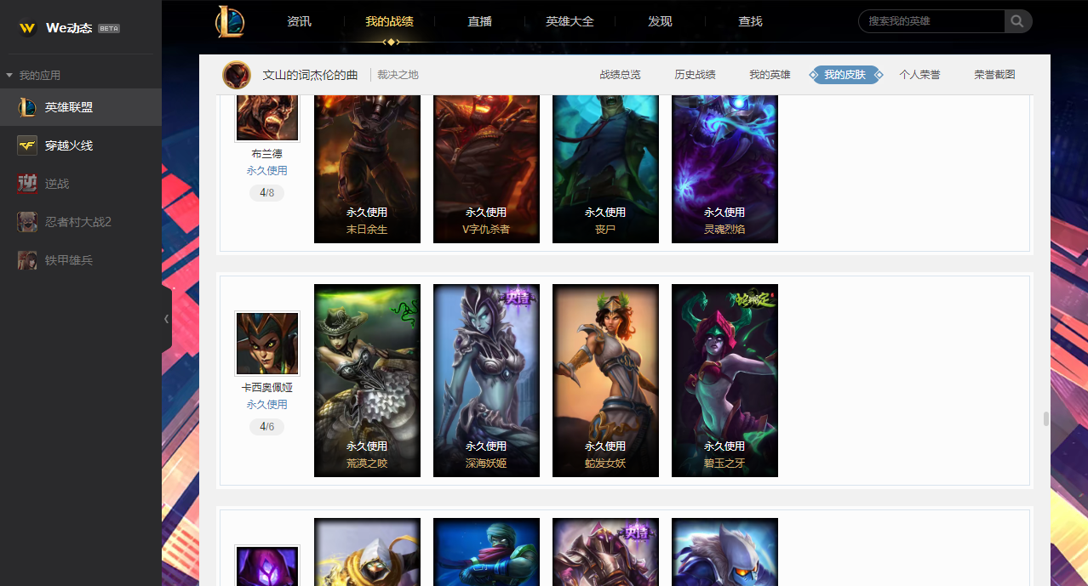Image resolution: width=1088 pixels, height=586 pixels.
Task: Click the player profile avatar icon
Action: [237, 75]
